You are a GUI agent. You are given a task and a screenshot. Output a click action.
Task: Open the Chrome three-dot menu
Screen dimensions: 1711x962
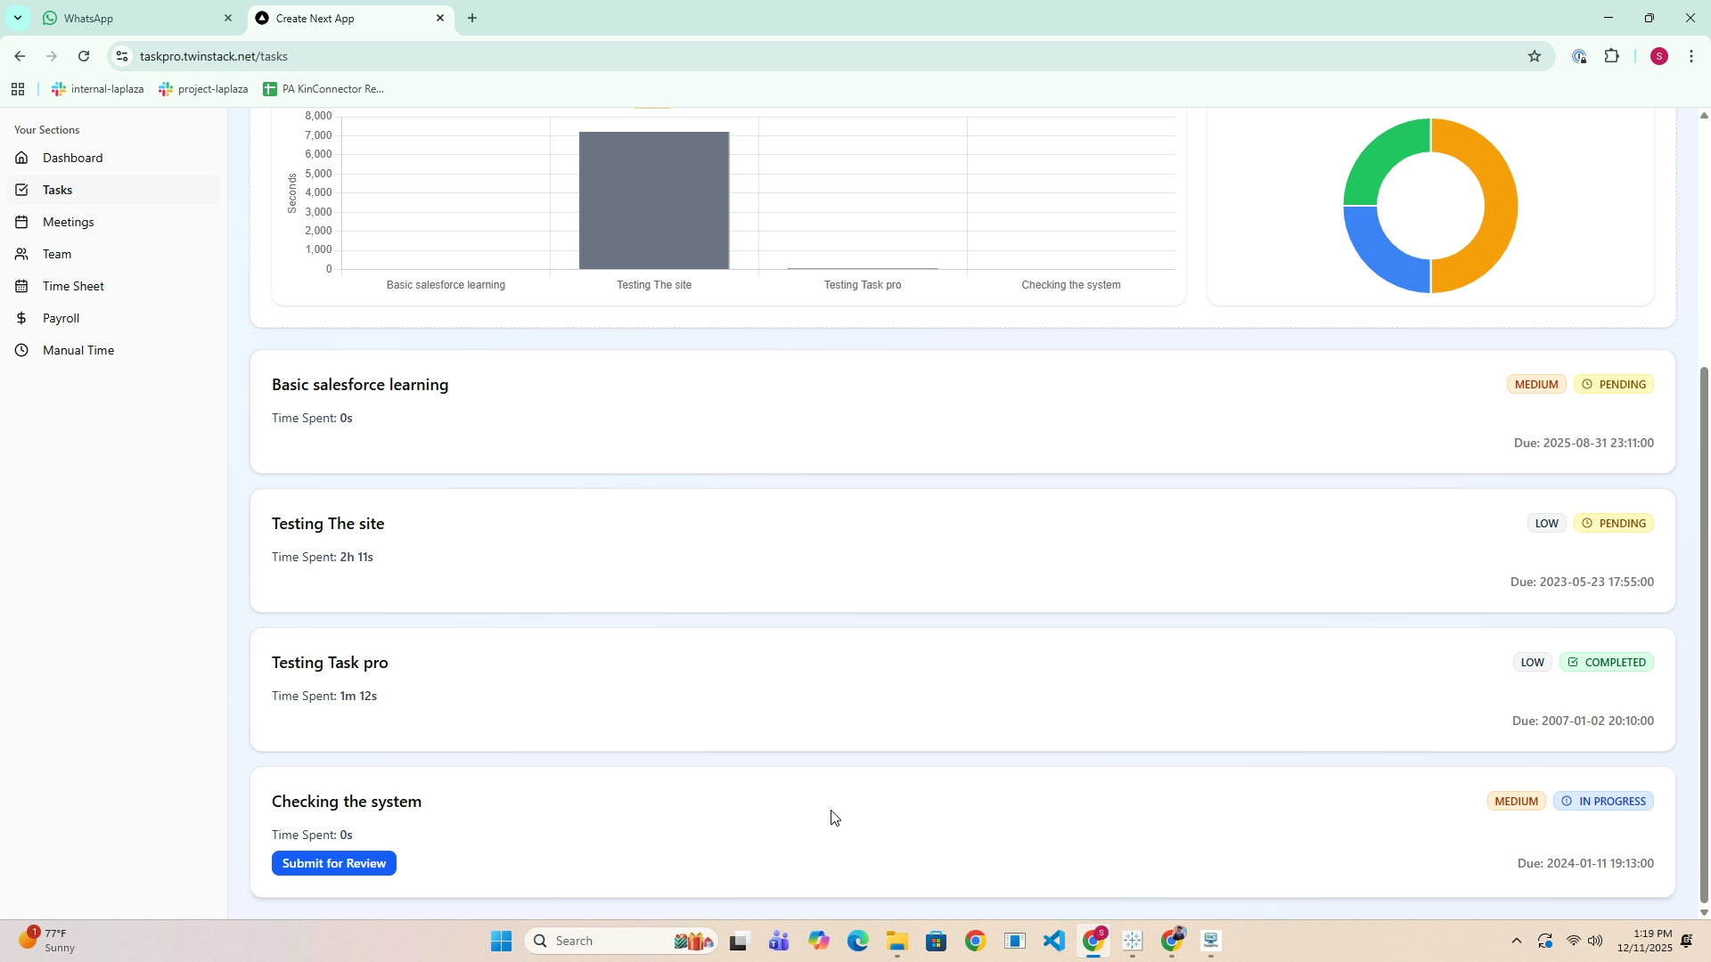(1691, 56)
